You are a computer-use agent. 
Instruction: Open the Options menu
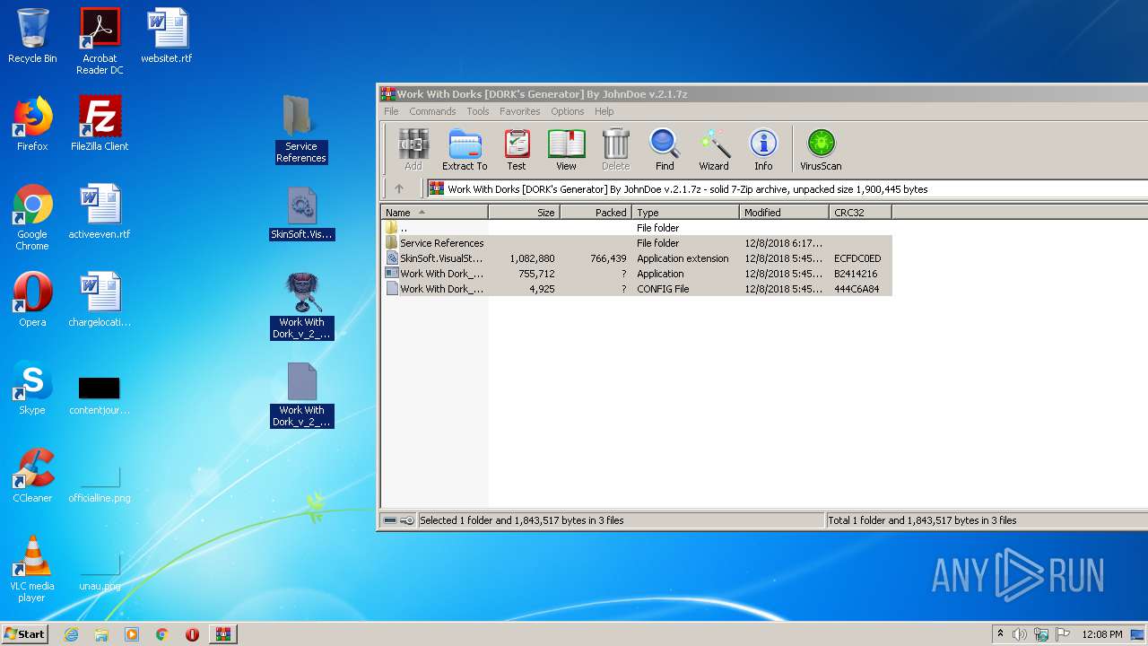pos(568,111)
